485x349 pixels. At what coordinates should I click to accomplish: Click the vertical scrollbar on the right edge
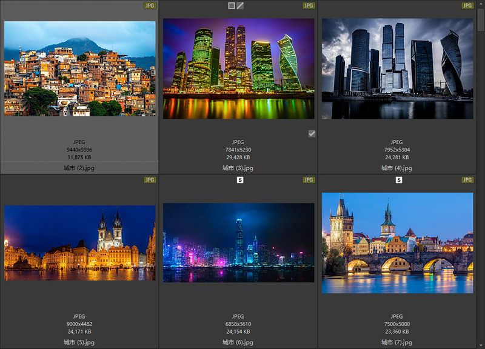(x=481, y=18)
